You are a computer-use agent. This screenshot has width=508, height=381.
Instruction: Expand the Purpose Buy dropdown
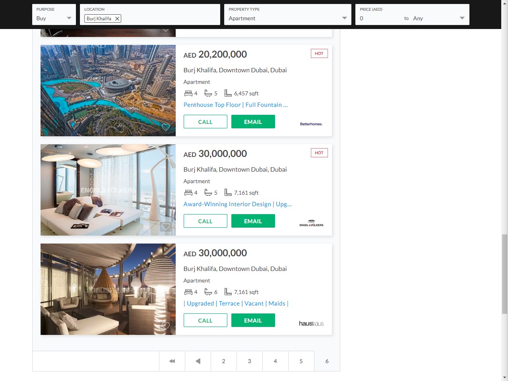click(x=54, y=15)
